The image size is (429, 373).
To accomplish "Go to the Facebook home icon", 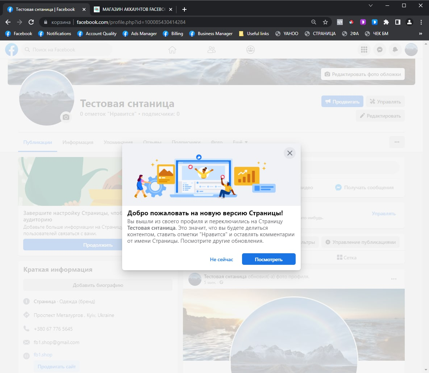I will pos(172,50).
